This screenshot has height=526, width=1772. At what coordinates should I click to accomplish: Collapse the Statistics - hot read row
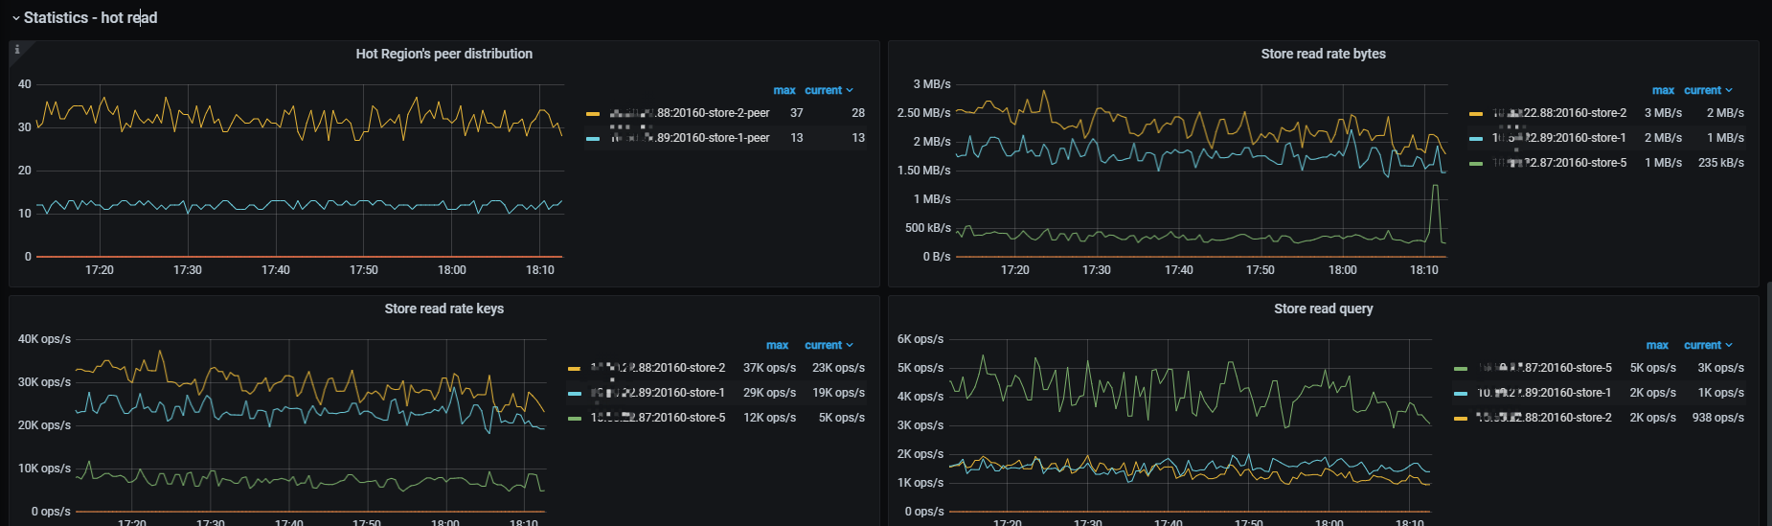point(16,18)
